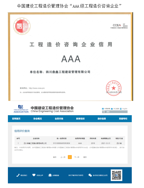Click the document heading about AAA级工程造价咨询企业

click(69, 6)
